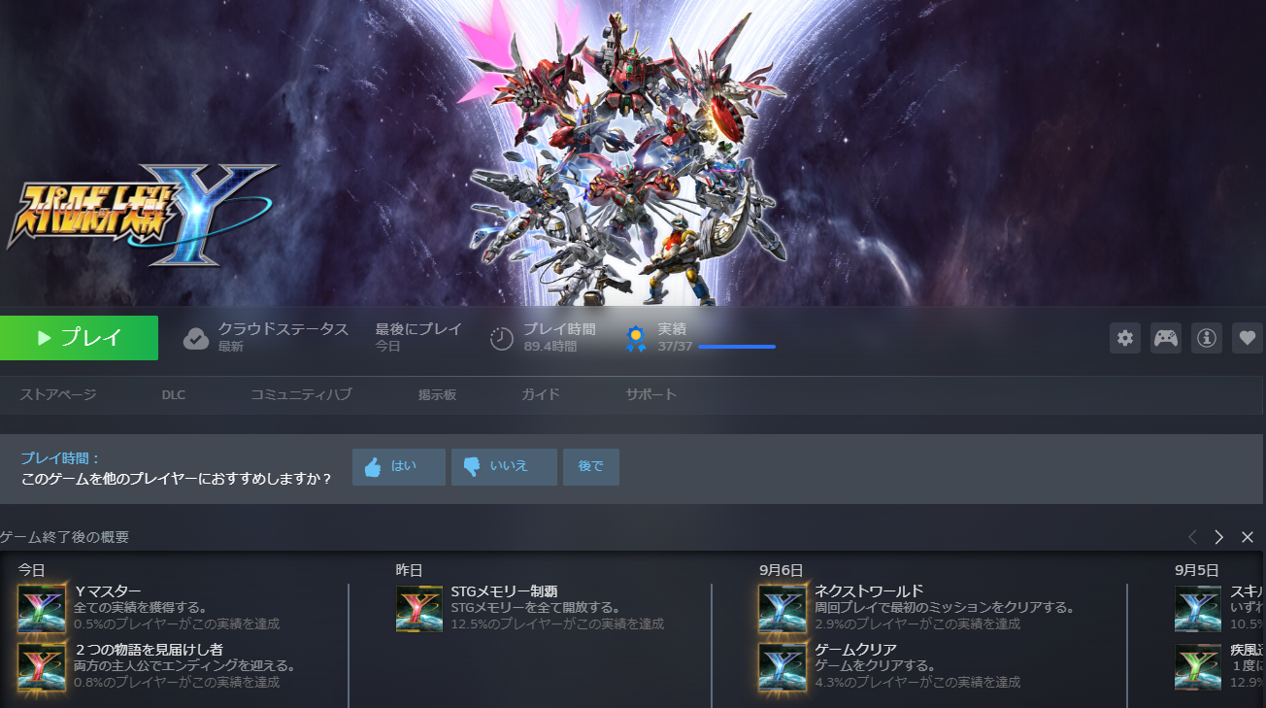Open the game info icon
This screenshot has height=708, width=1266.
pos(1207,338)
